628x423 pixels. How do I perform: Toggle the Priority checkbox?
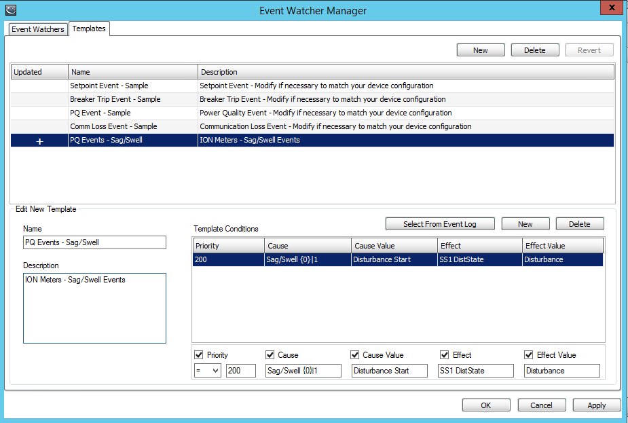[199, 355]
